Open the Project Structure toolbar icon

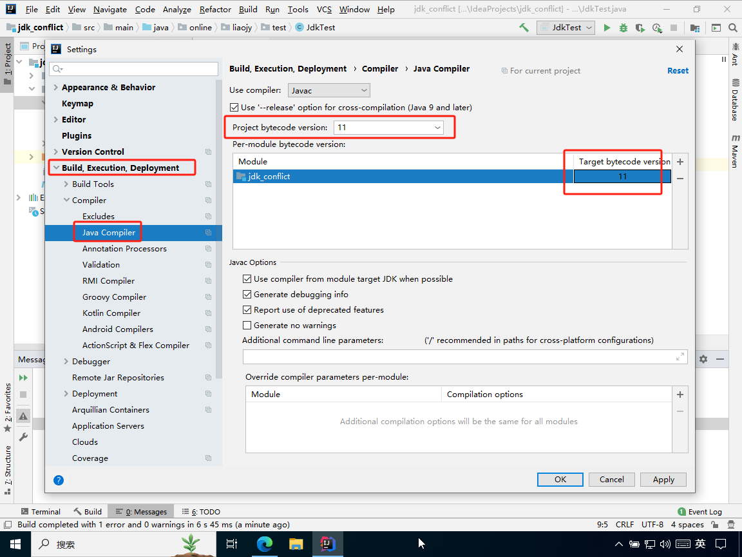click(x=695, y=28)
